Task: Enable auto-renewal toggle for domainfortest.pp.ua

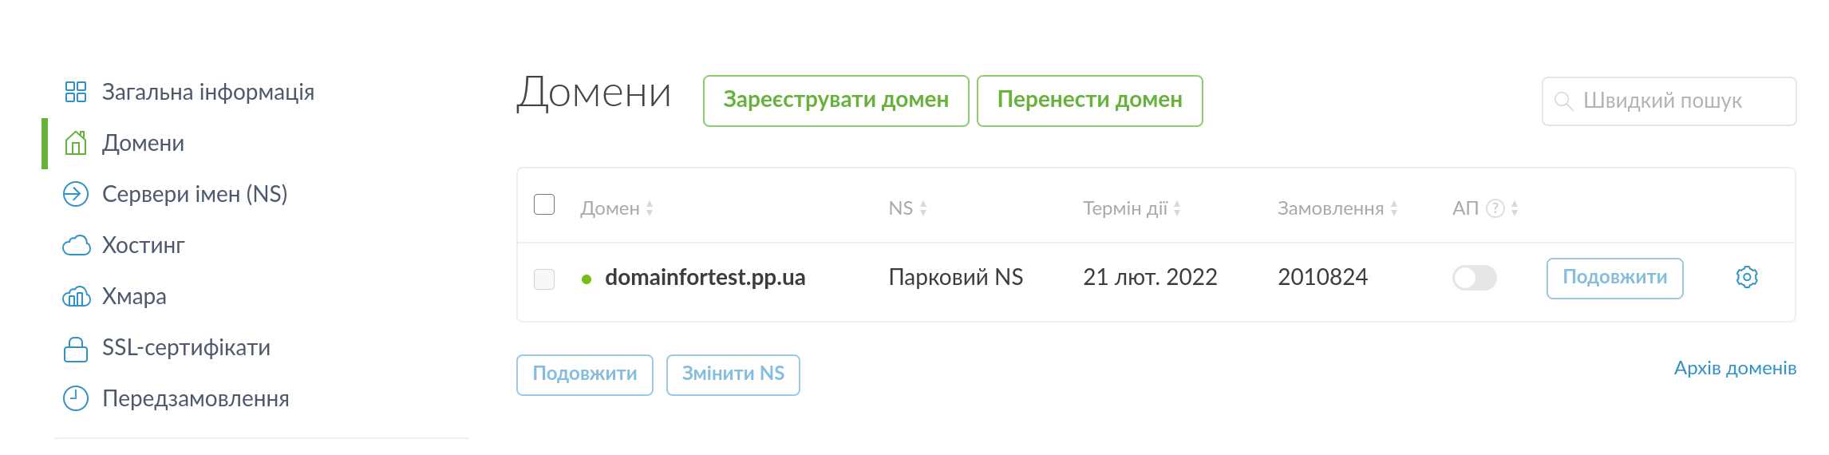Action: click(1474, 278)
